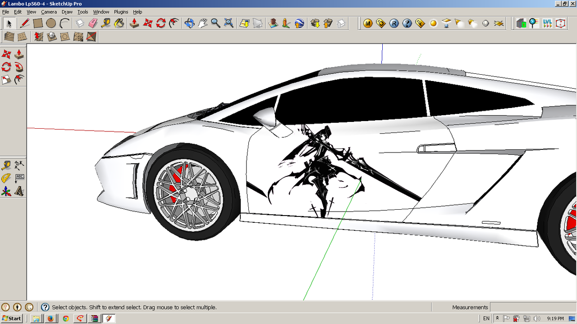Open the File menu
The height and width of the screenshot is (324, 577).
(5, 12)
